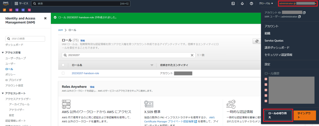Select all roles with header checkbox
Viewport: 319px width, 126px height.
(63, 65)
